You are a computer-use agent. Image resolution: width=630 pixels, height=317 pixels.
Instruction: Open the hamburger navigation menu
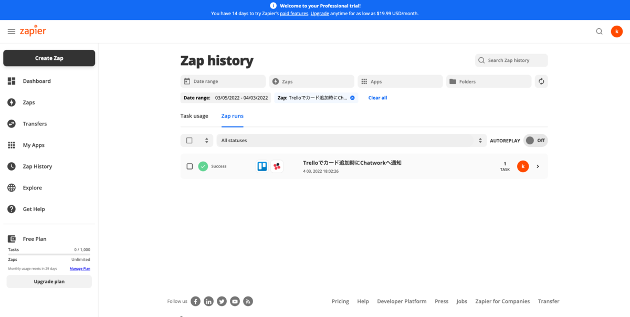[x=11, y=31]
